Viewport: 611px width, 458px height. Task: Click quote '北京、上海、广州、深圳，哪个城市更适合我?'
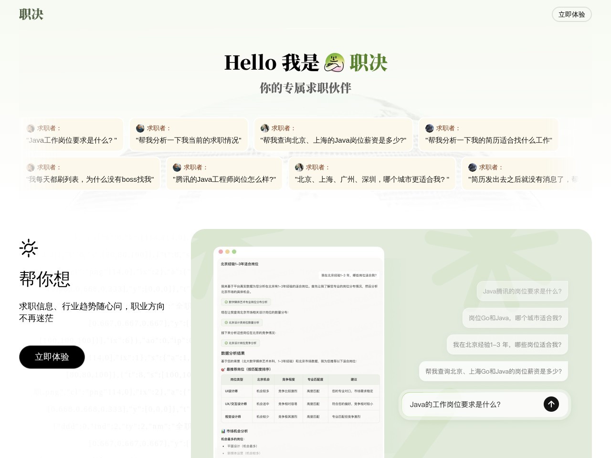(x=372, y=179)
